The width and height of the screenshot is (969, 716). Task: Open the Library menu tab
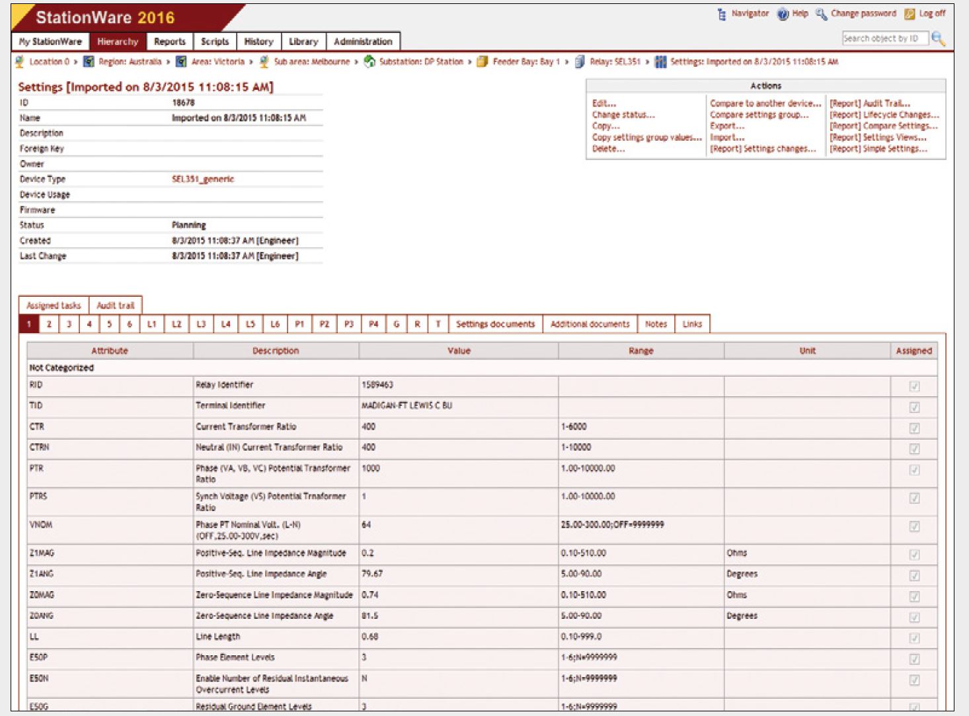click(303, 42)
